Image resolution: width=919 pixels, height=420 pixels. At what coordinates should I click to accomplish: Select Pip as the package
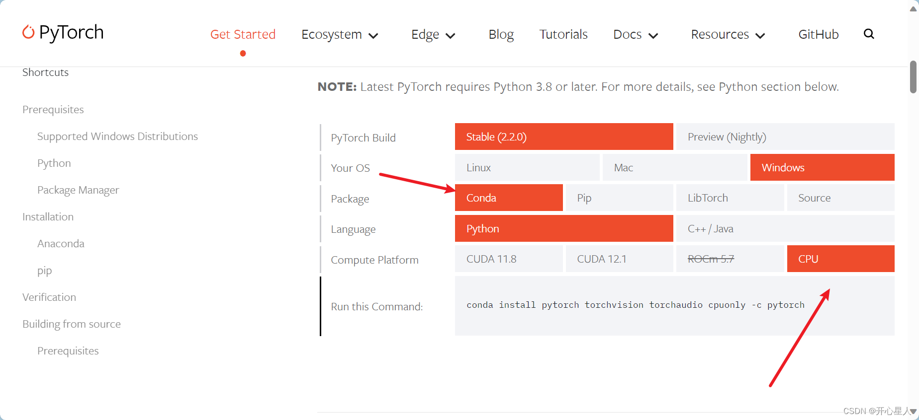620,198
